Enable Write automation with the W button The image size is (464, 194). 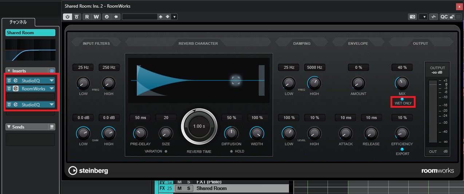click(96, 17)
